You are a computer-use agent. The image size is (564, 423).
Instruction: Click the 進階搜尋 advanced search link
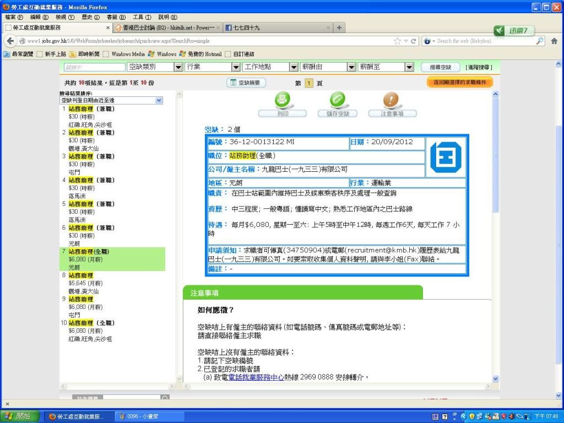[x=479, y=67]
